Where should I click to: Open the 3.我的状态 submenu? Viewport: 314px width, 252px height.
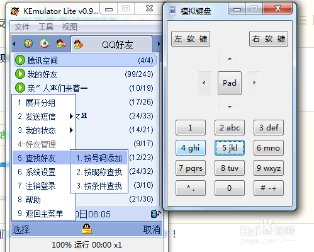43,130
